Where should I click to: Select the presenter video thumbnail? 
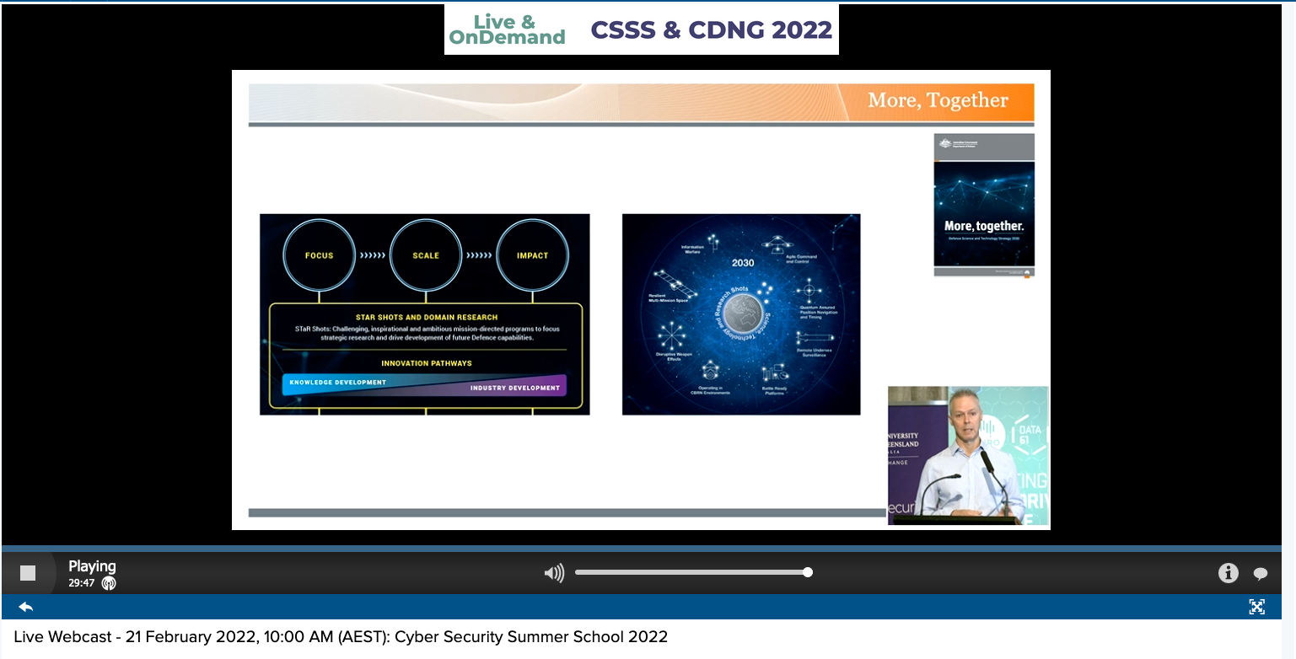point(968,455)
